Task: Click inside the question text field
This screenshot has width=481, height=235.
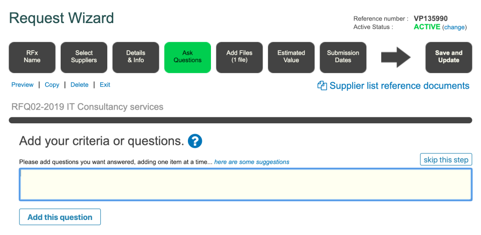Action: pos(246,184)
